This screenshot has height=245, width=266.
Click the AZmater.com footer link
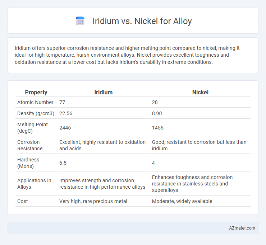point(242,228)
